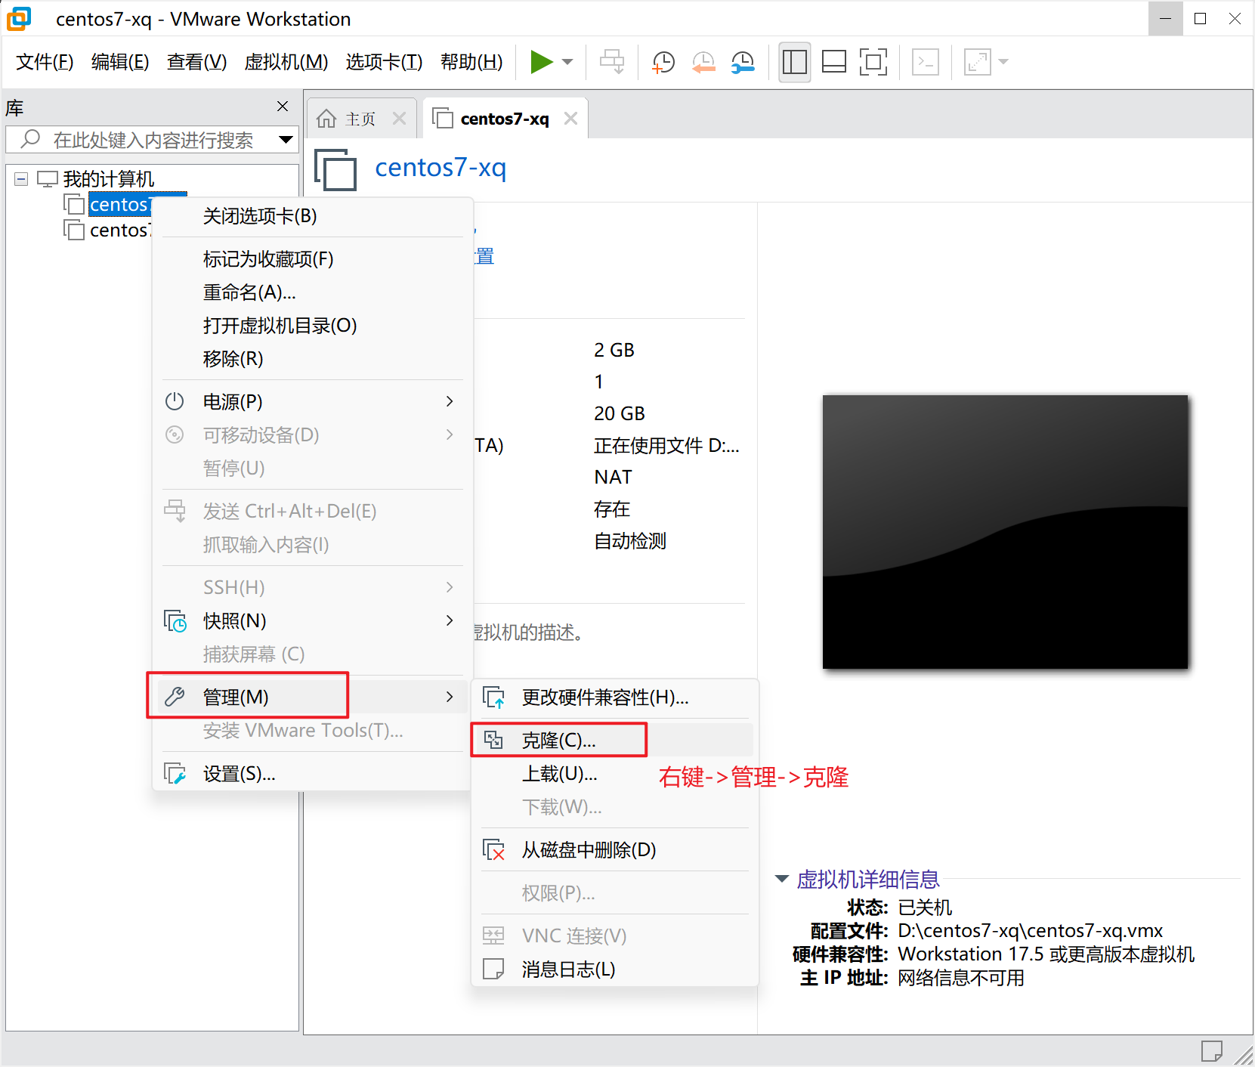Enter full screen mode icon
Screen dimensions: 1255x1067
(x=873, y=62)
